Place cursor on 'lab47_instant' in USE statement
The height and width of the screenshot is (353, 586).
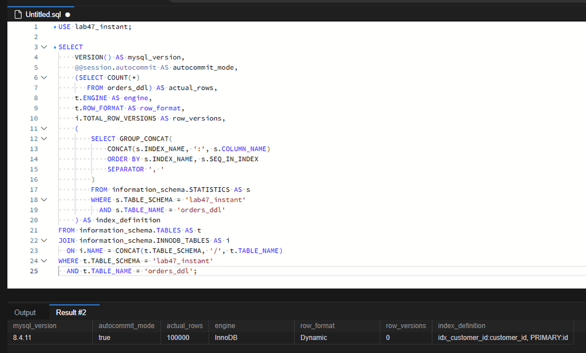[102, 27]
